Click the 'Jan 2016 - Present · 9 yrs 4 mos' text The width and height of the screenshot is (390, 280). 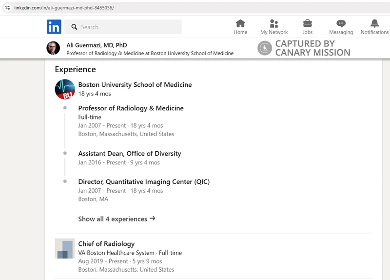coord(119,162)
